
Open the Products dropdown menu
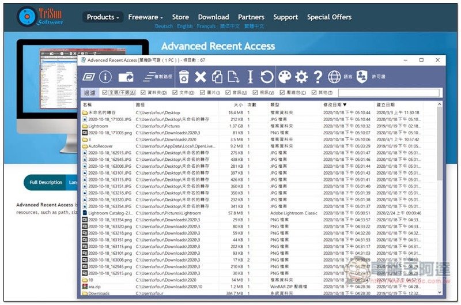(x=103, y=17)
